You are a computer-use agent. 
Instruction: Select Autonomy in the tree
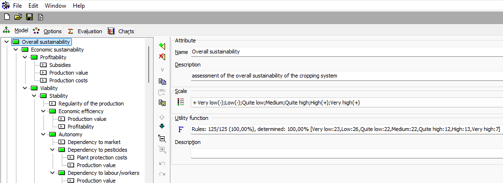[70, 134]
